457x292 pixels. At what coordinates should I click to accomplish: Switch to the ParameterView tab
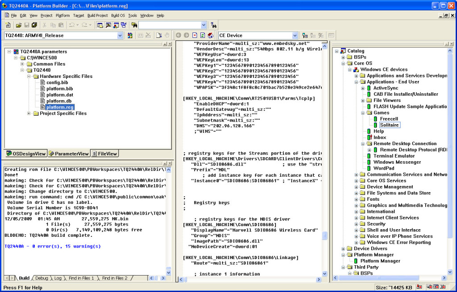[x=68, y=154]
